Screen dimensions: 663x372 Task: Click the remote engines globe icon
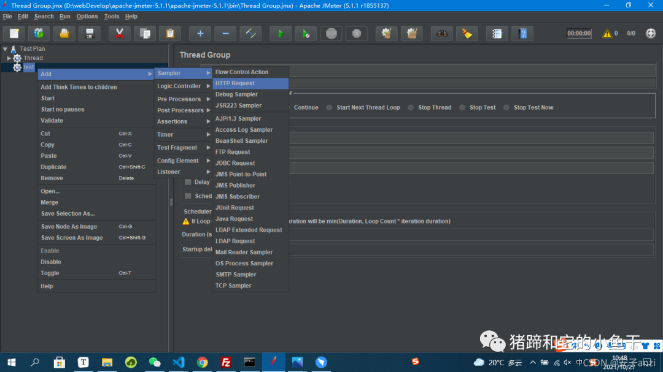point(650,33)
